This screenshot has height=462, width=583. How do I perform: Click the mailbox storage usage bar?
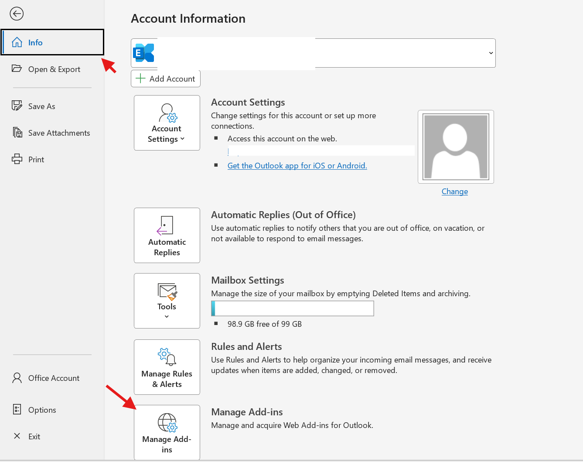(293, 308)
